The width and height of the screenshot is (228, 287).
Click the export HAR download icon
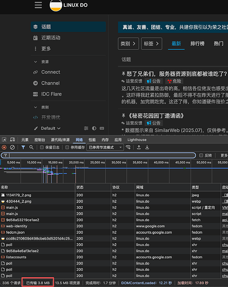(147, 147)
